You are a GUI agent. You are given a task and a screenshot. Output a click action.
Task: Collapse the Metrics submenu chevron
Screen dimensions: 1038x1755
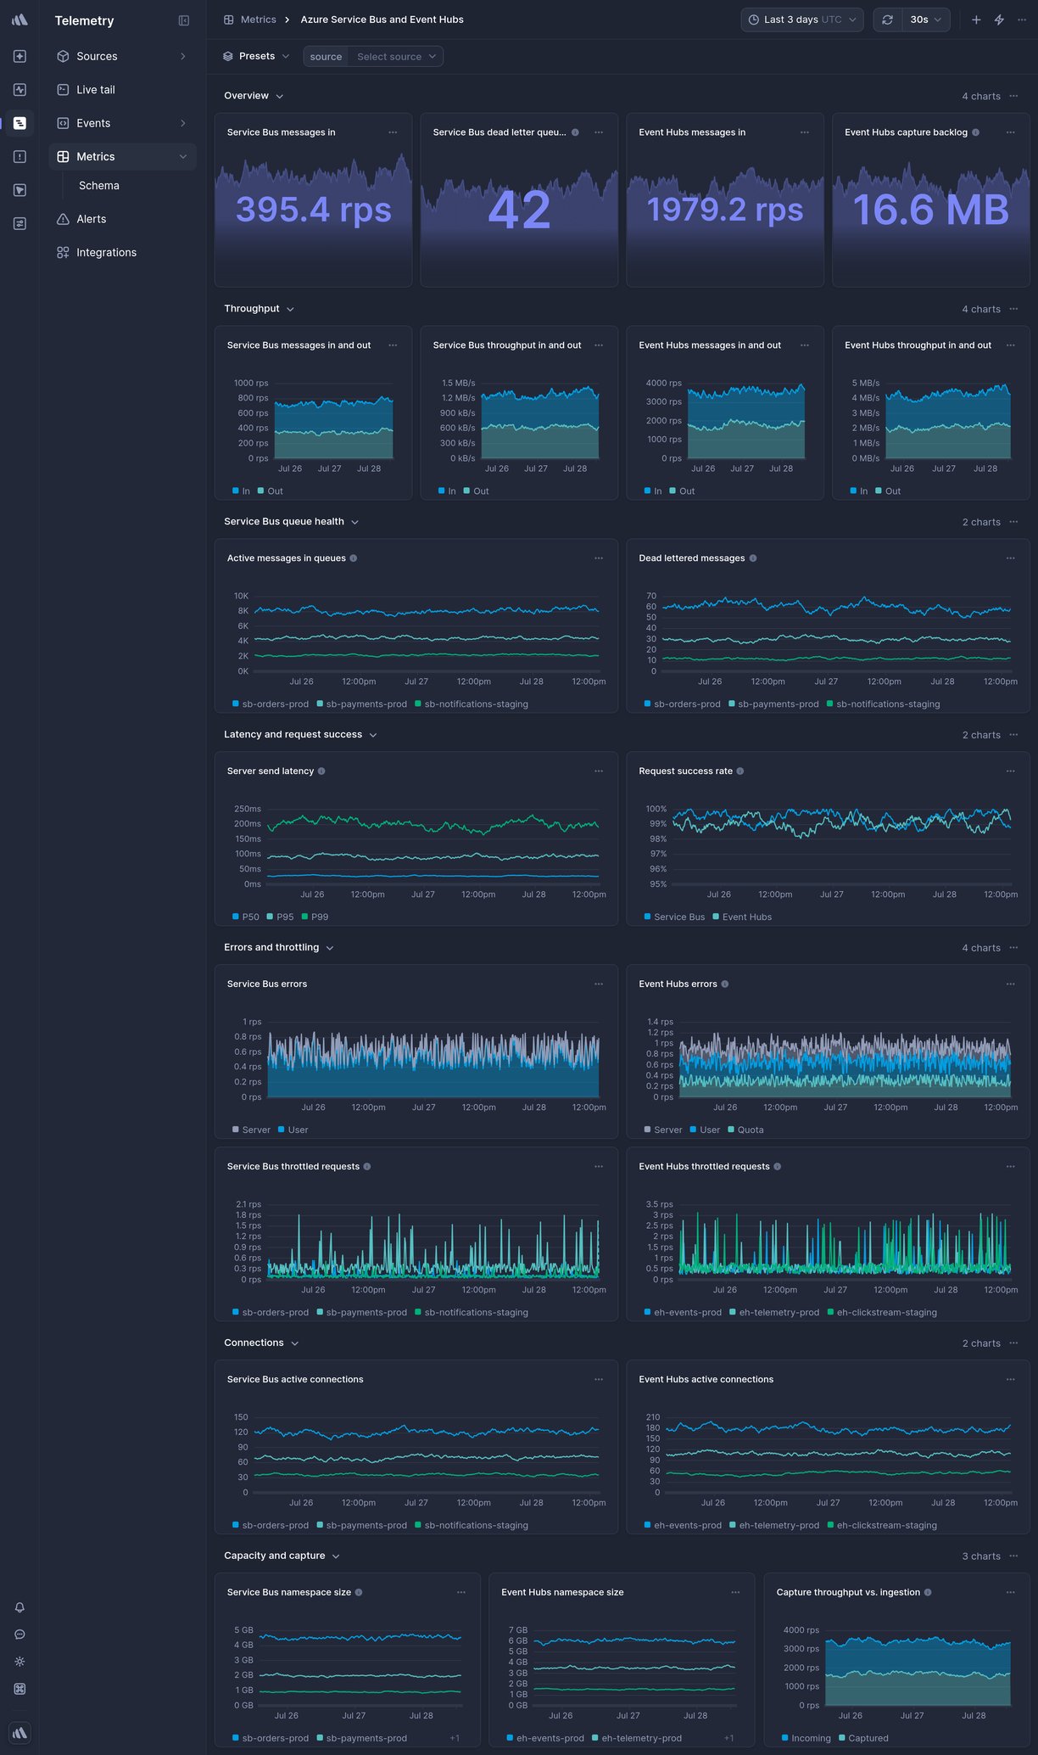point(183,157)
